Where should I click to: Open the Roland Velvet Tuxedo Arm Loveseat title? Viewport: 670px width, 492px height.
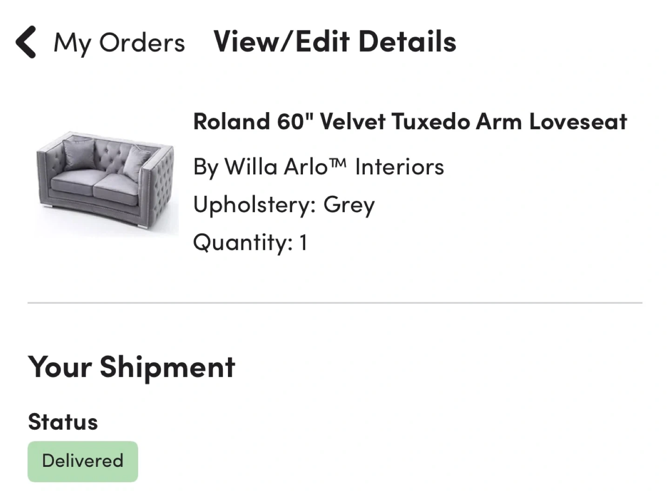click(409, 122)
